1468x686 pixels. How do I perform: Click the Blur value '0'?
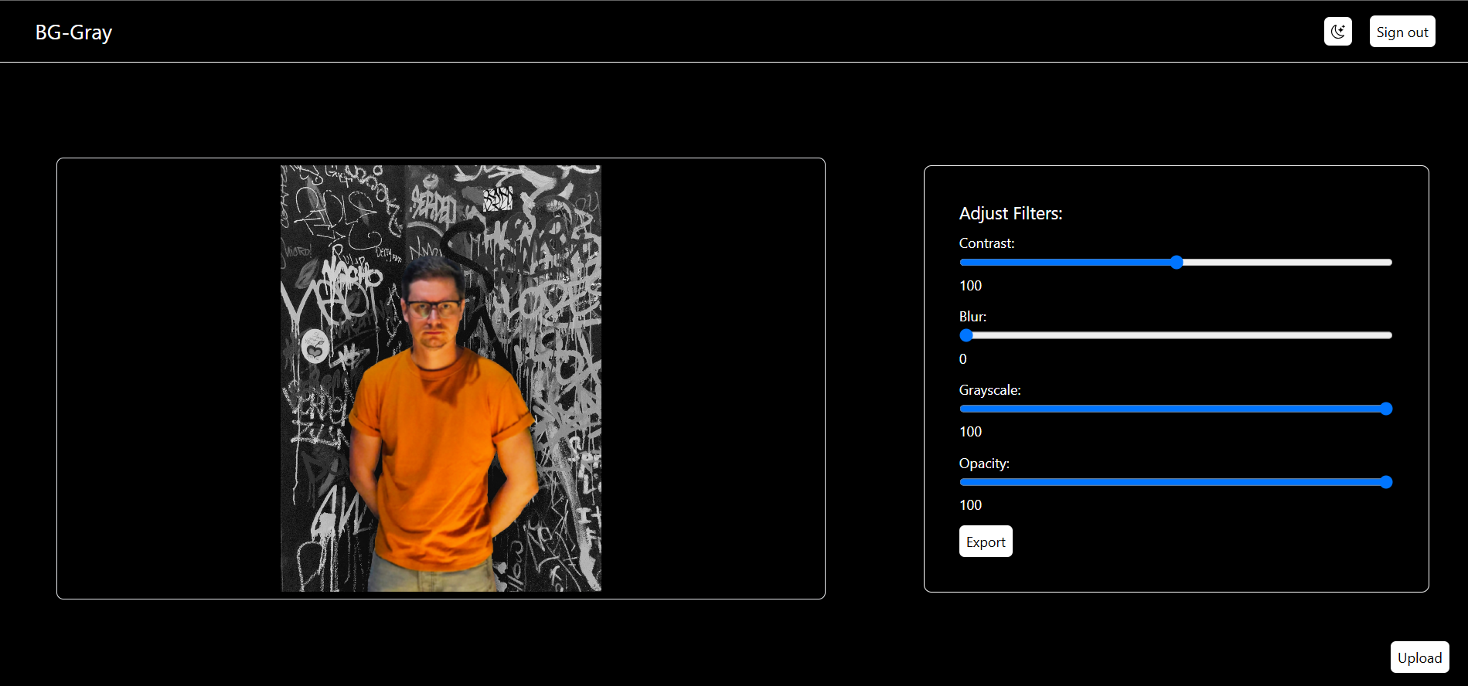[x=963, y=359]
